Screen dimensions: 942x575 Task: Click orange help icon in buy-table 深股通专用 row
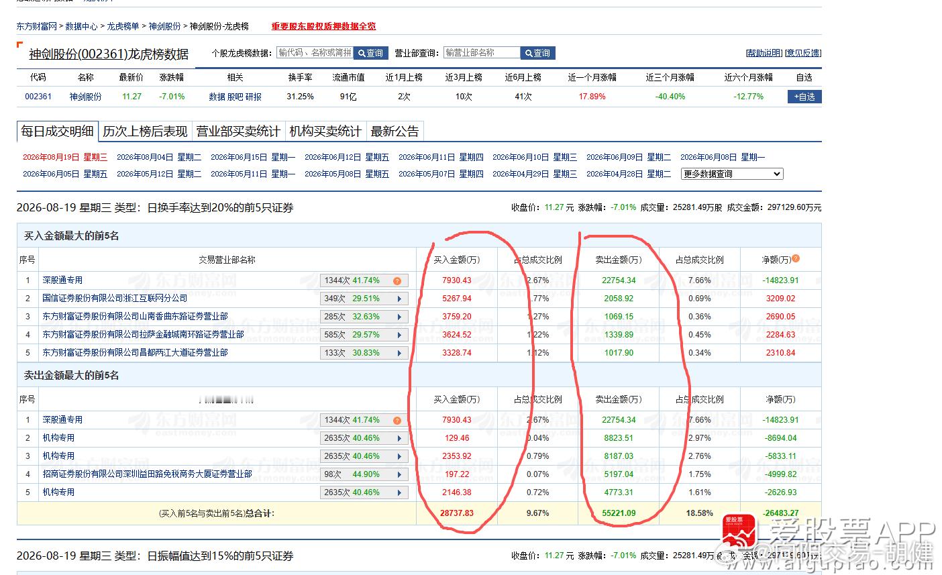(397, 281)
